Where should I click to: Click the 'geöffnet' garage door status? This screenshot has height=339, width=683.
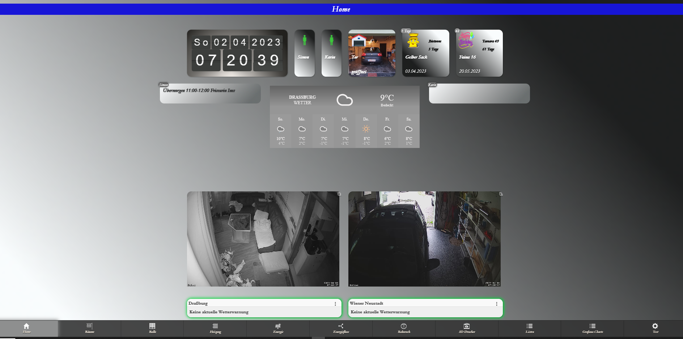pos(359,72)
